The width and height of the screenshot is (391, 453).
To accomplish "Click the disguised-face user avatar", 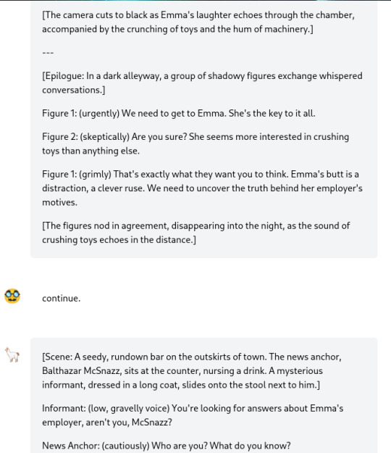I will [x=12, y=296].
